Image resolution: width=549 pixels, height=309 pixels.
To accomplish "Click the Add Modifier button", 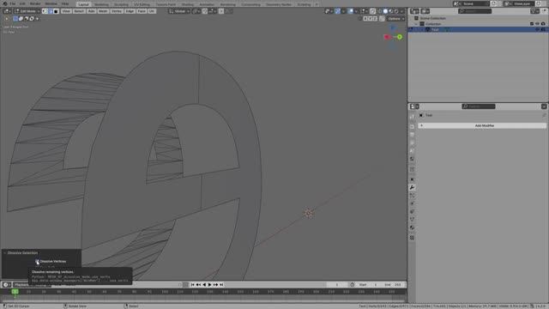I will 482,125.
